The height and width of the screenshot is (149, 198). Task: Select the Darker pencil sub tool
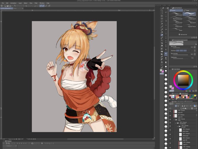[176, 14]
